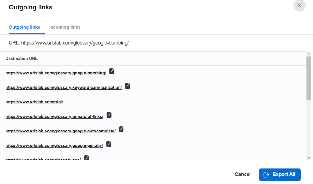Select the Outgoing links tab
This screenshot has height=184, width=313.
tap(25, 27)
